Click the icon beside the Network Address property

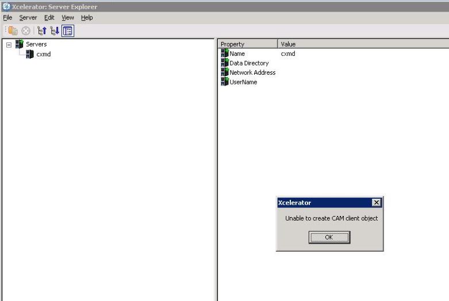click(225, 72)
